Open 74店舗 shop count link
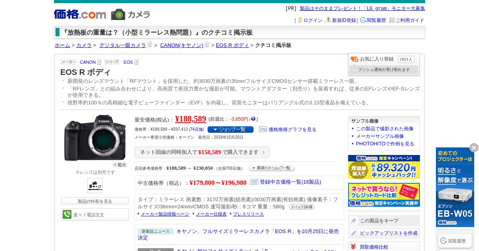 (x=196, y=129)
